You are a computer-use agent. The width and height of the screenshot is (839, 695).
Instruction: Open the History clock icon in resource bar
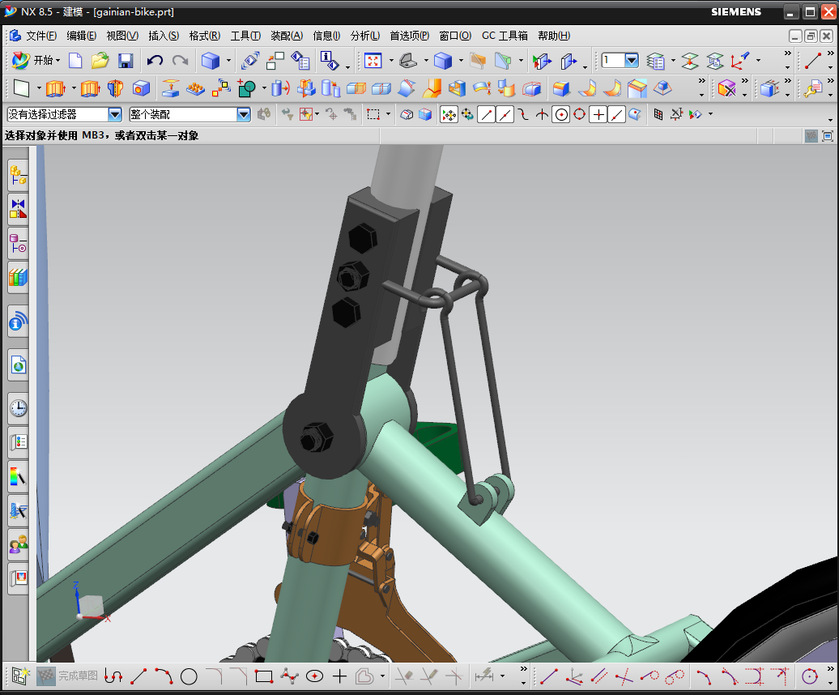point(18,408)
